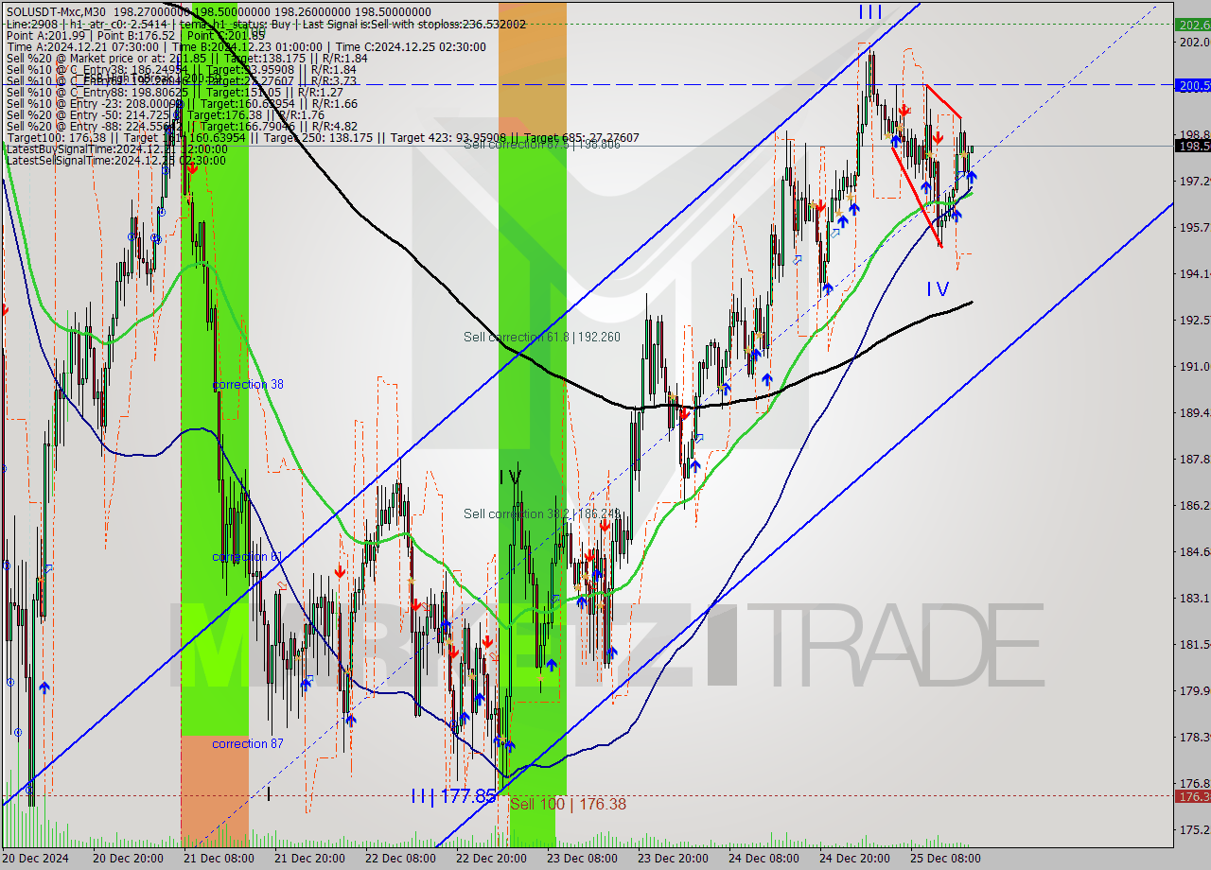This screenshot has height=870, width=1211.
Task: Click the black 'IV' wave label above green zone
Action: 510,478
